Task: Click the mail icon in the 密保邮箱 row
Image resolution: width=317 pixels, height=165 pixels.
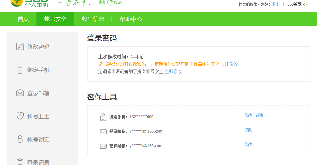Action: point(103,146)
